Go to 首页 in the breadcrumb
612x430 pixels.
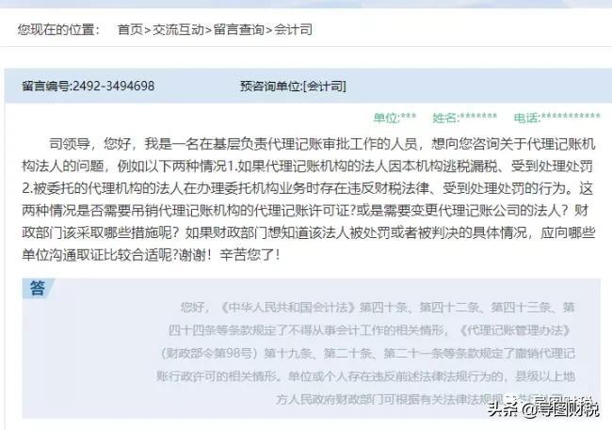click(x=130, y=30)
